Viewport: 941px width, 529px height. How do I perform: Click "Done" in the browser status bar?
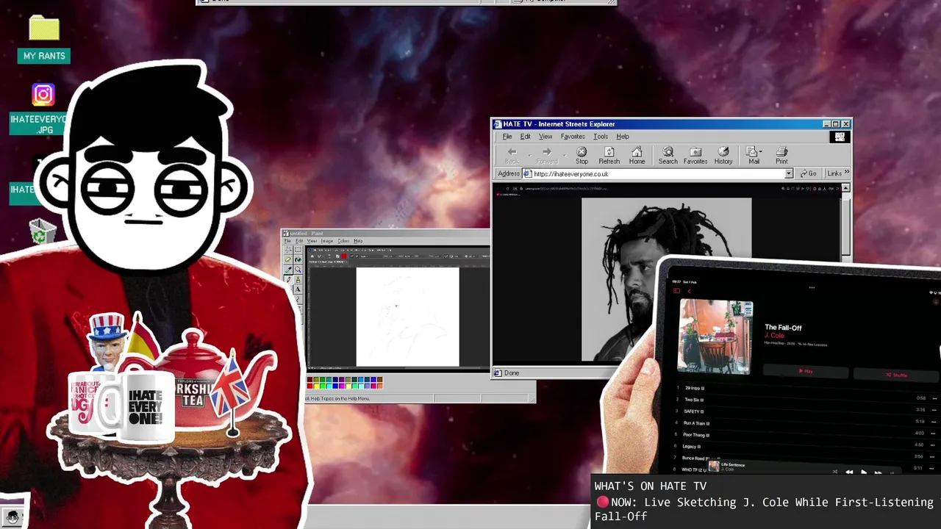click(x=512, y=373)
